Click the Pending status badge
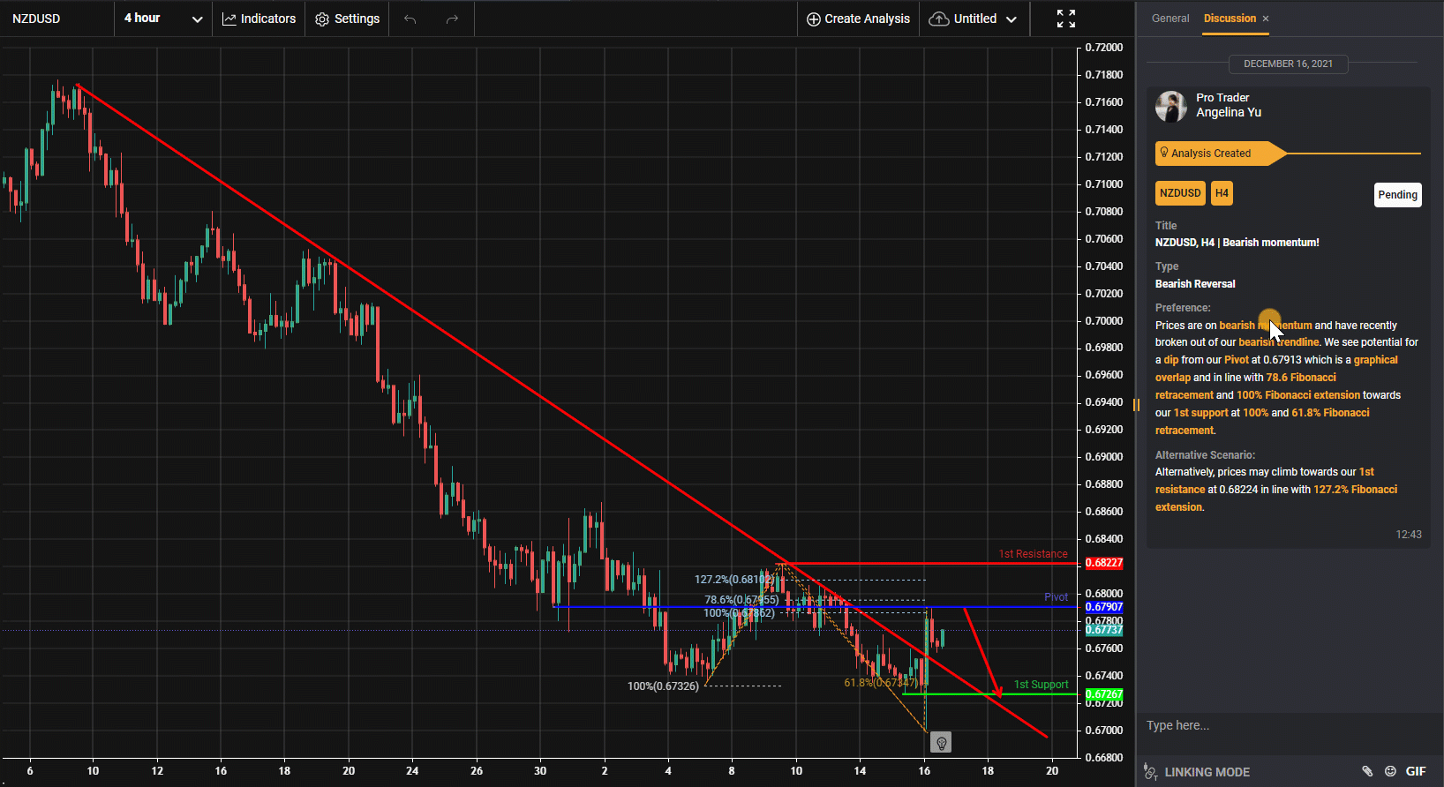 point(1398,195)
